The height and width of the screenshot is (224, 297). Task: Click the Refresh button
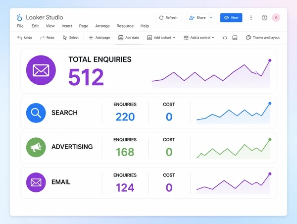[x=168, y=18]
